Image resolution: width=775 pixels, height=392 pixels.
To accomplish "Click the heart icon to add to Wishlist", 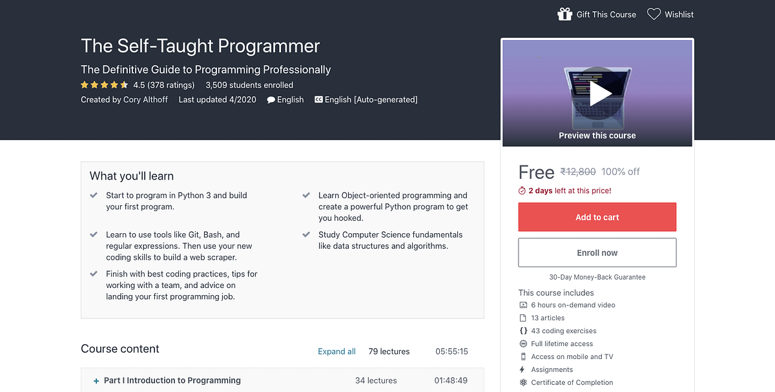I will [x=654, y=13].
